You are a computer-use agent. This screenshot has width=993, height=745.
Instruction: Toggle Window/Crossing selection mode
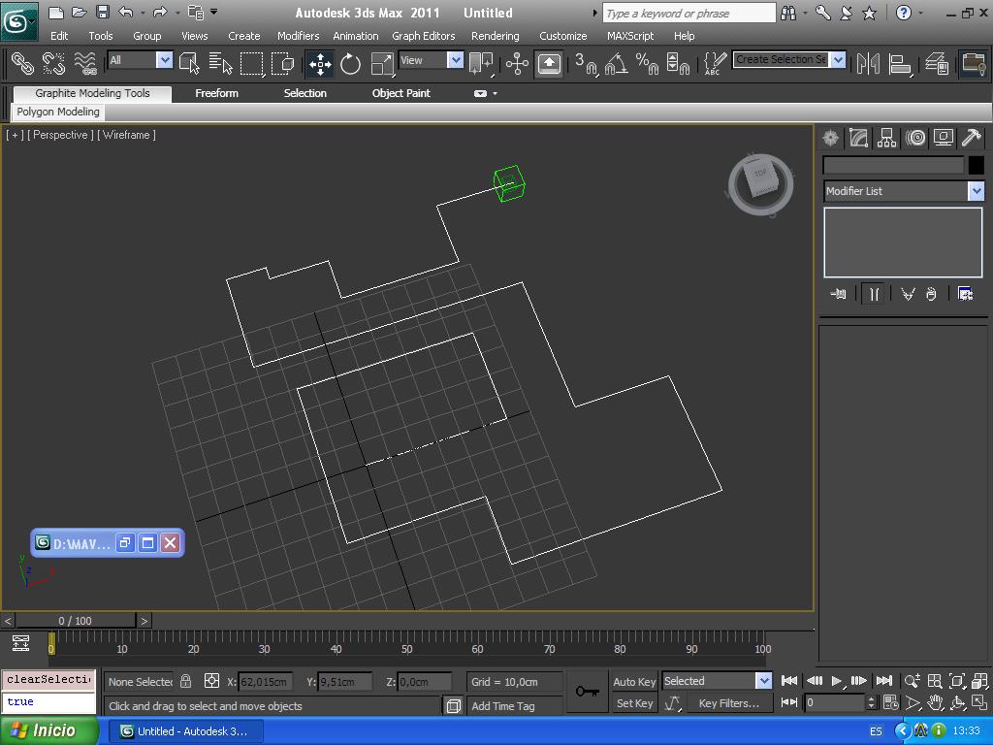(282, 63)
